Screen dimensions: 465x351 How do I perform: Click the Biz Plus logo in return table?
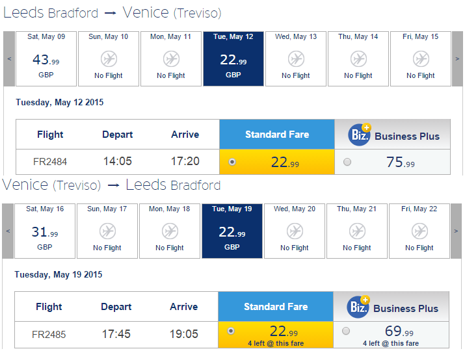(358, 307)
